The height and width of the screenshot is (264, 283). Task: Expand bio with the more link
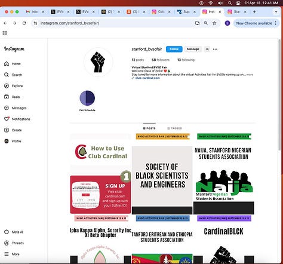tap(250, 75)
